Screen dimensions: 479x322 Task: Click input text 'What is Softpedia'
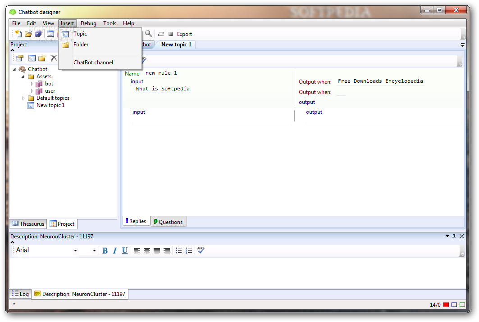tap(163, 89)
